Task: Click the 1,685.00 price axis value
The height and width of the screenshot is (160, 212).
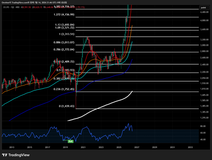Action: [205, 95]
